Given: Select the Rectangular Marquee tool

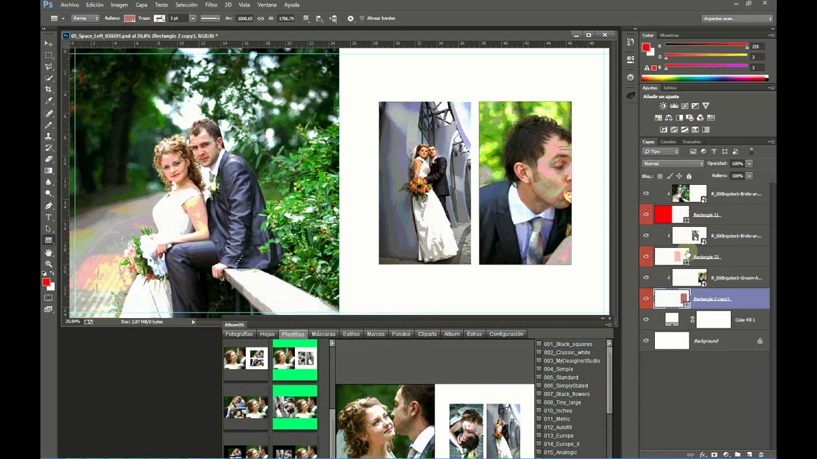Looking at the screenshot, I should tap(49, 55).
